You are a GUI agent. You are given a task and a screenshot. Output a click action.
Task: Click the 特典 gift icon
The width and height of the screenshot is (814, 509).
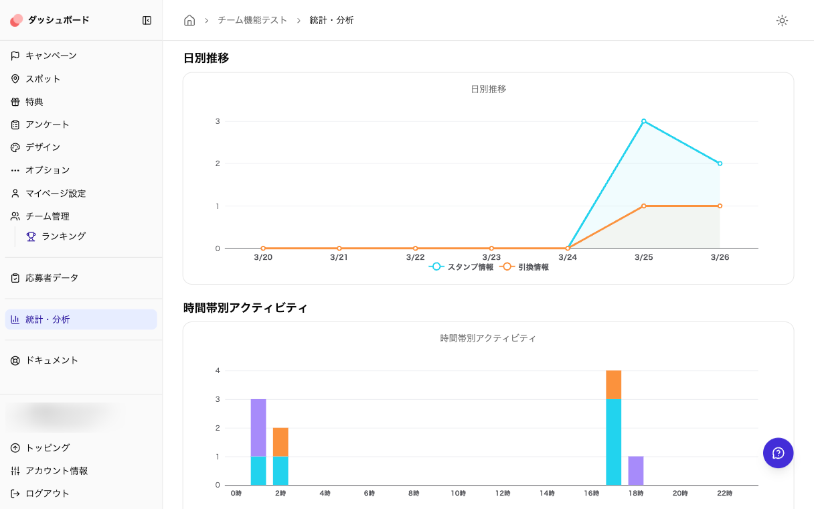[x=15, y=102]
